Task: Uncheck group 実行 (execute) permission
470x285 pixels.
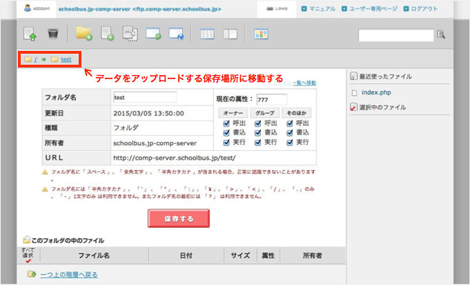Action: tap(258, 142)
